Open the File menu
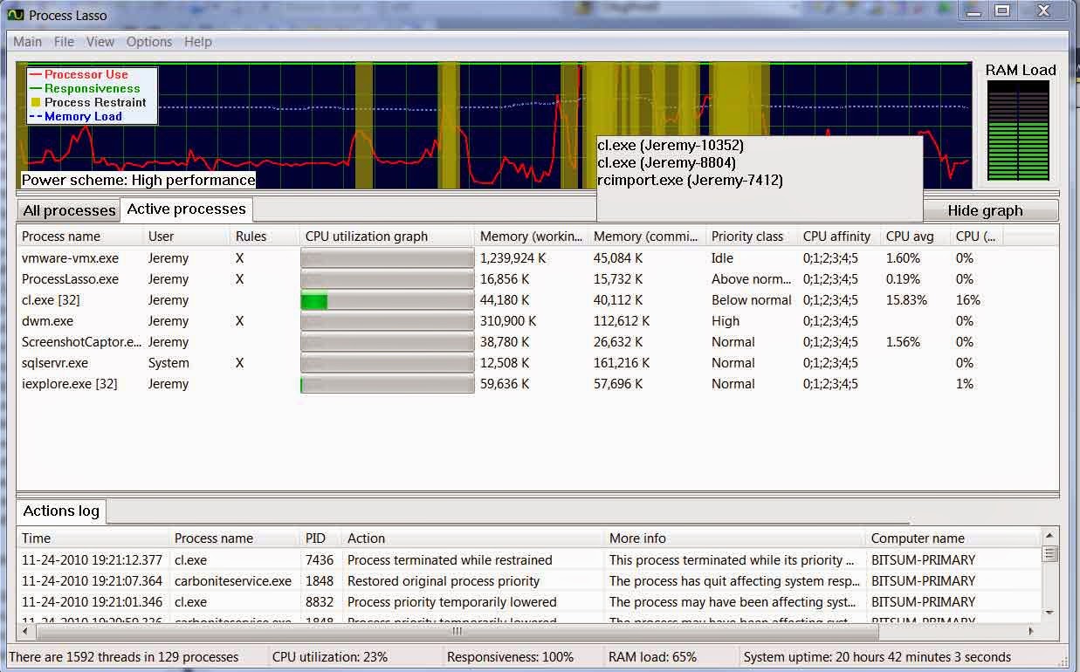The height and width of the screenshot is (672, 1080). 64,42
